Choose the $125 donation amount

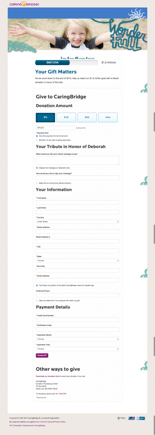[x=66, y=117]
